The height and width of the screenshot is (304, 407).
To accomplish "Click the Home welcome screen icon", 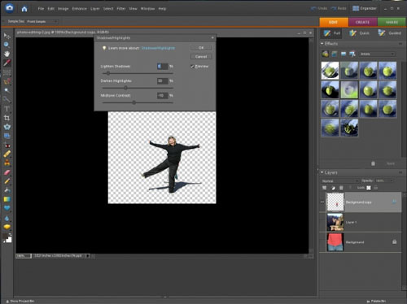I will 24,9.
